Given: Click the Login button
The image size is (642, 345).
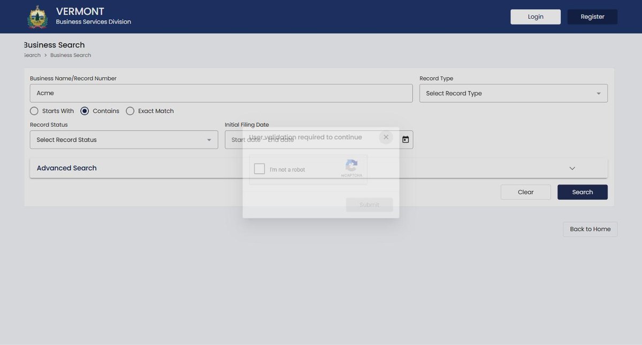Looking at the screenshot, I should click(536, 17).
